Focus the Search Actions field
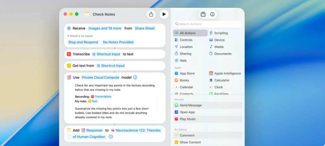 (208, 24)
